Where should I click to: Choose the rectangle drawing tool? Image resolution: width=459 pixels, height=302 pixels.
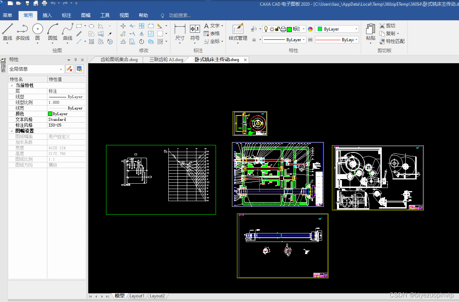pyautogui.click(x=79, y=26)
